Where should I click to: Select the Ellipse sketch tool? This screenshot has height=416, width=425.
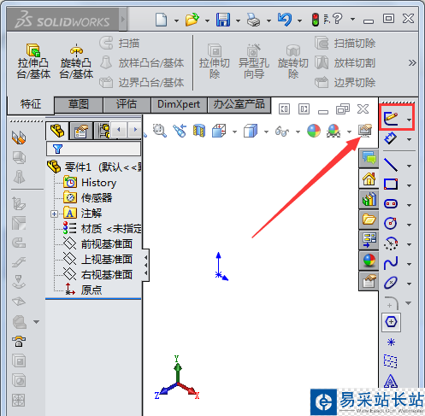tap(391, 283)
